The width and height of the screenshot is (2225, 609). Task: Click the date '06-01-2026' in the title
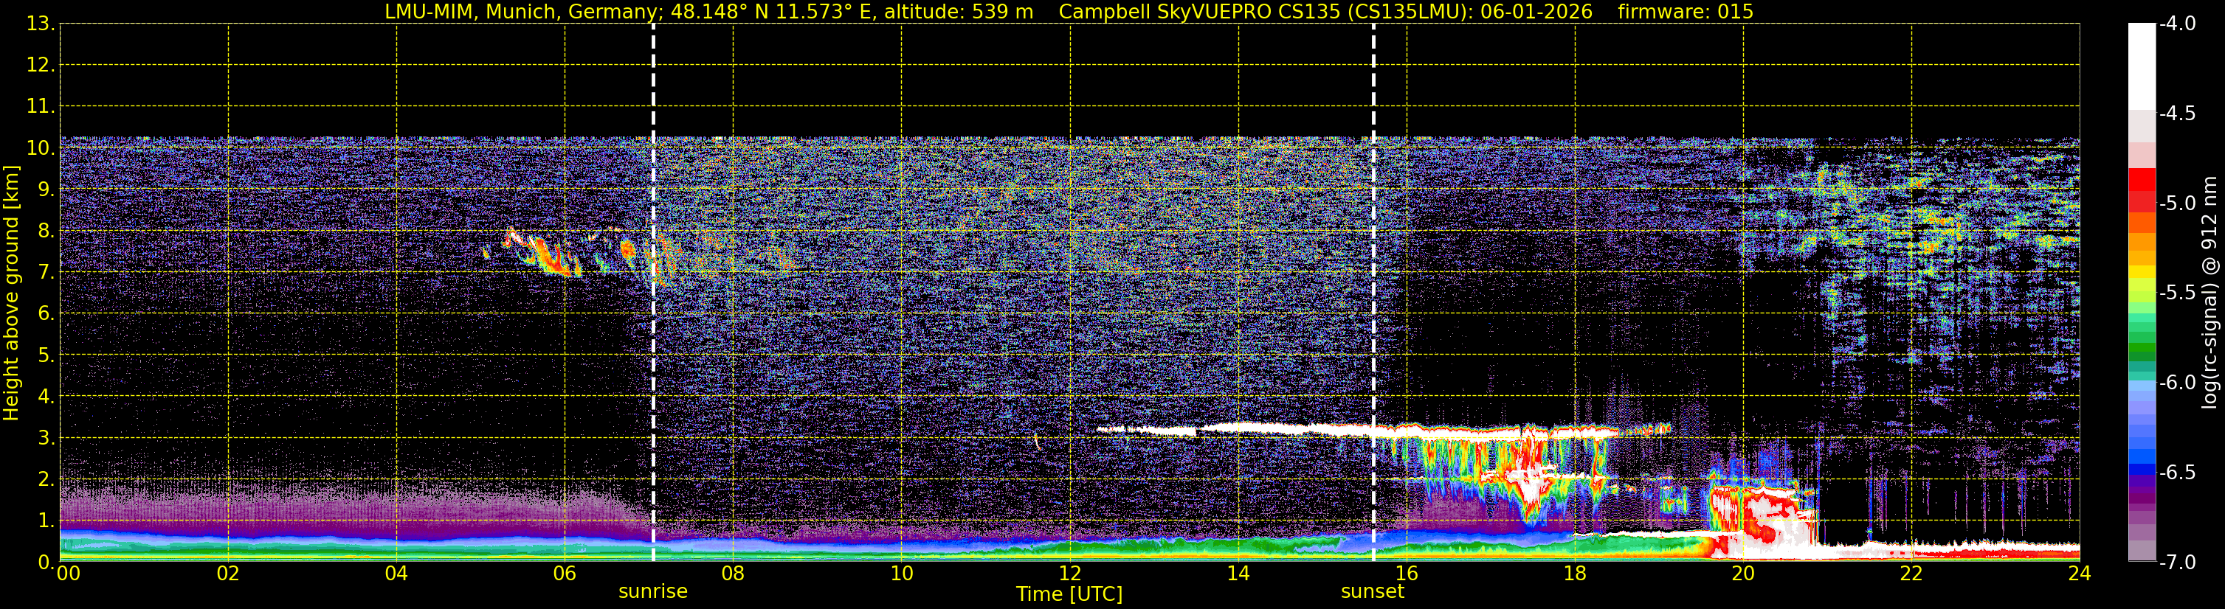point(1537,11)
